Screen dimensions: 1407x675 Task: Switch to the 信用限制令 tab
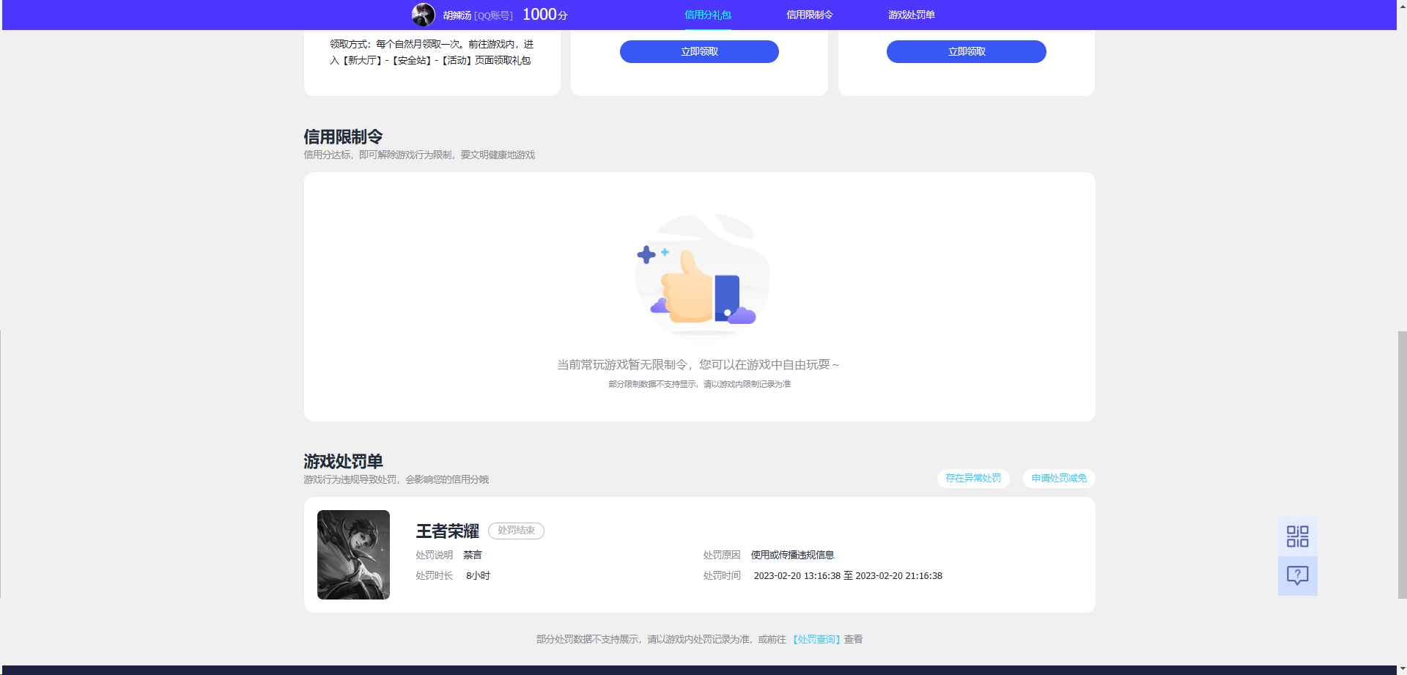pos(809,15)
